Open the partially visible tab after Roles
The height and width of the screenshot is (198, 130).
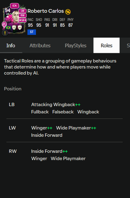(128, 46)
